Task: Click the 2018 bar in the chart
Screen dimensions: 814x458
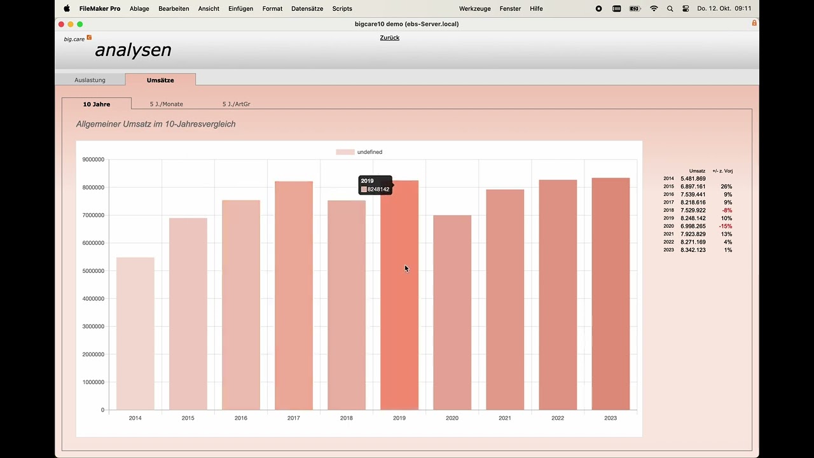Action: tap(347, 305)
